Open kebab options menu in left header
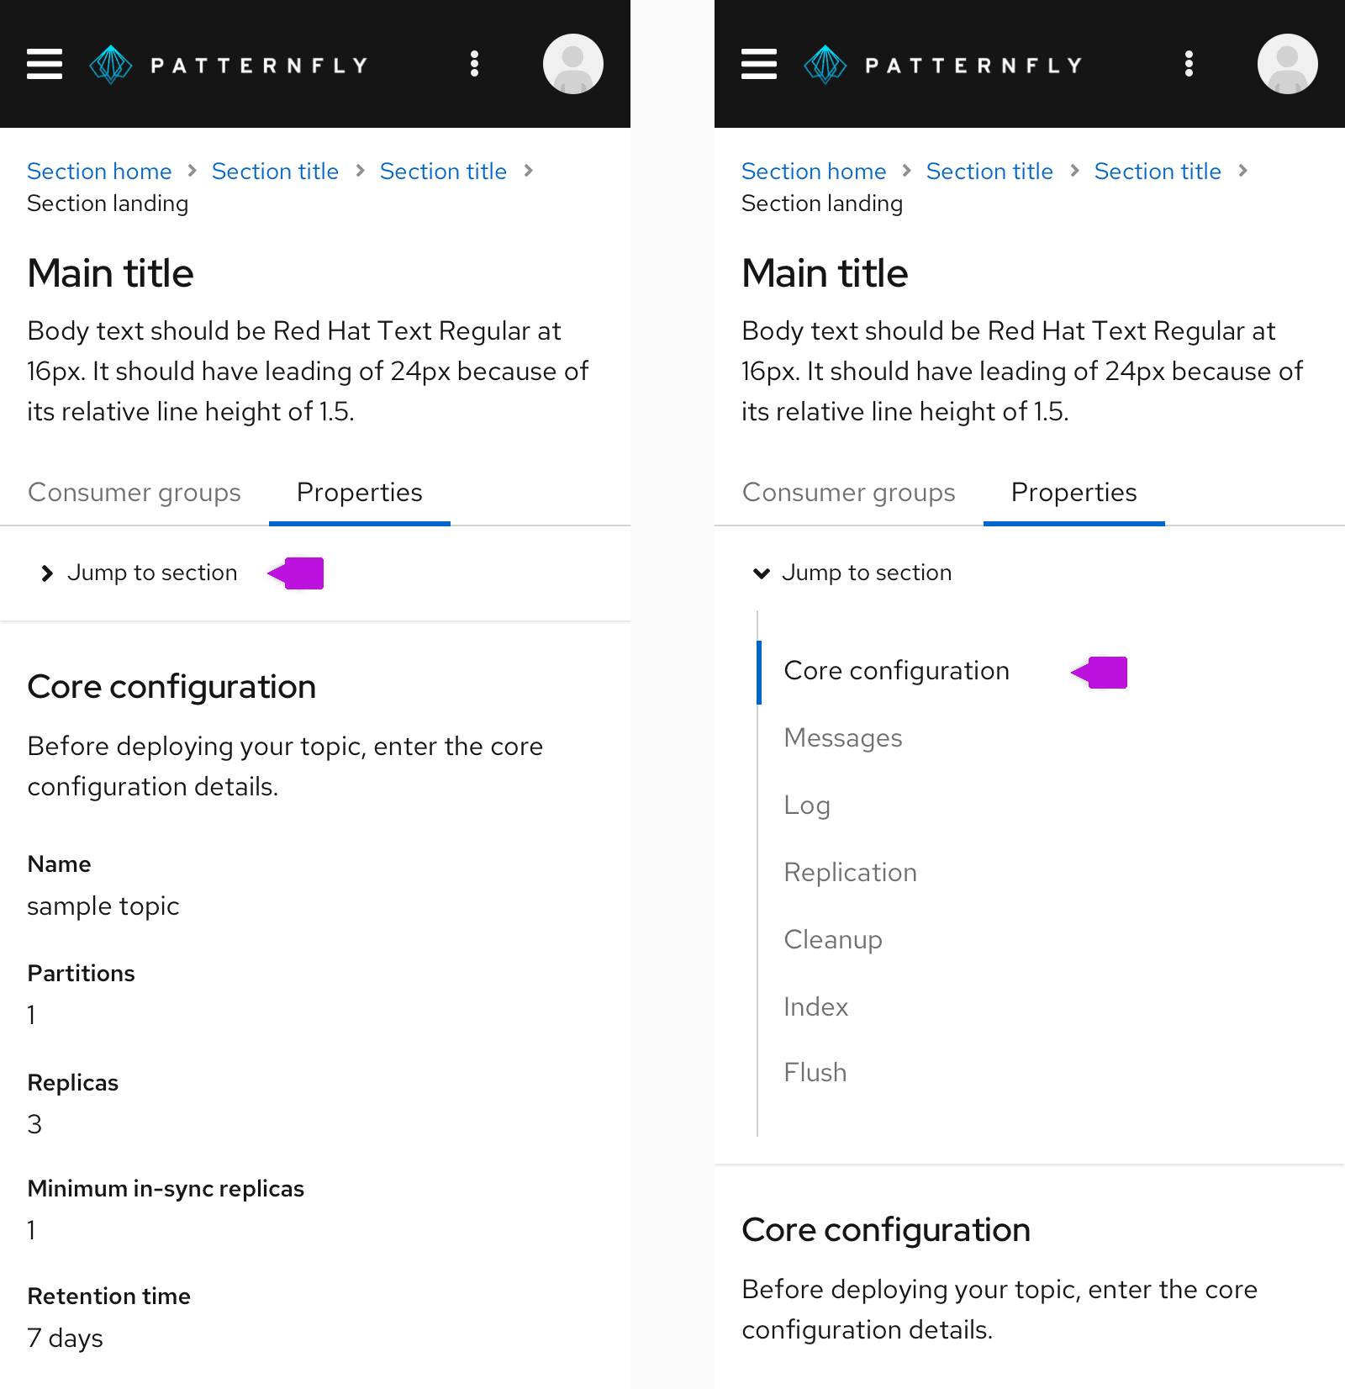This screenshot has height=1389, width=1345. 475,64
